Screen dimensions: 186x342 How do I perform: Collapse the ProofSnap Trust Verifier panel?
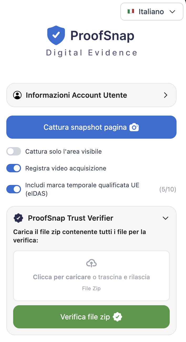click(x=166, y=218)
